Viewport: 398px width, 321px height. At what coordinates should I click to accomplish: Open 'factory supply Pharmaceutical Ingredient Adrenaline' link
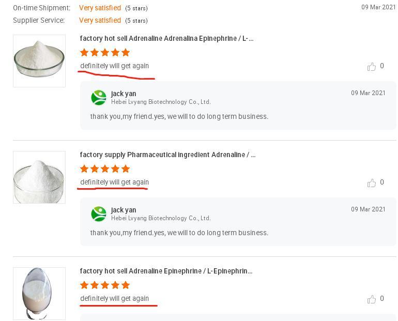coord(167,155)
